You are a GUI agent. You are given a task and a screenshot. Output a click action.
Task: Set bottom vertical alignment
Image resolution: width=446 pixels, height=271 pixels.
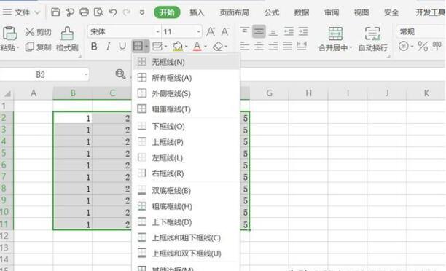(x=273, y=32)
